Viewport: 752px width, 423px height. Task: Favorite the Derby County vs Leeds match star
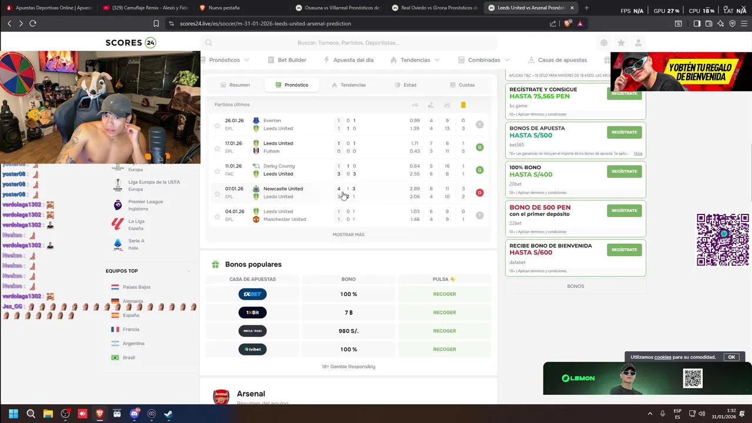click(217, 171)
